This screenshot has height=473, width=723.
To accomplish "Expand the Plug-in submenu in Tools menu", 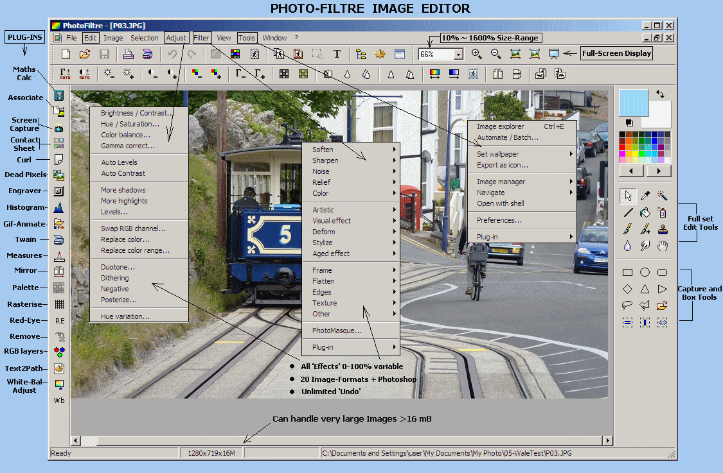I will tap(522, 237).
